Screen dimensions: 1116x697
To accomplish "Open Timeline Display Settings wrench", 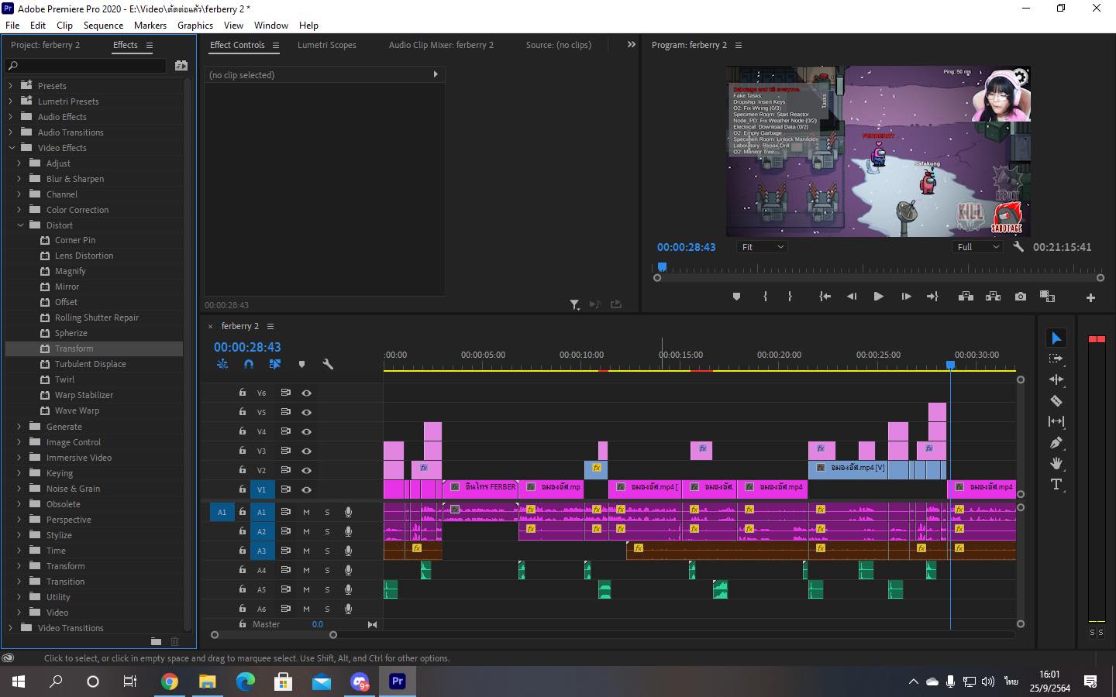I will [328, 364].
